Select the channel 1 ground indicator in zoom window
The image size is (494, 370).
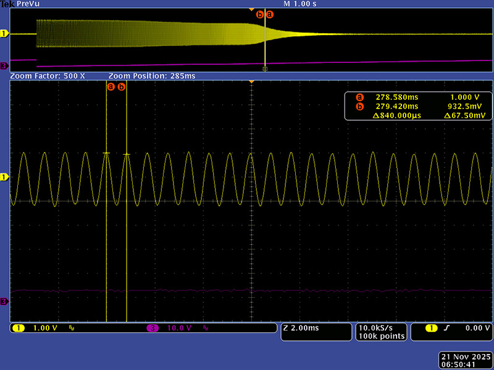4,177
